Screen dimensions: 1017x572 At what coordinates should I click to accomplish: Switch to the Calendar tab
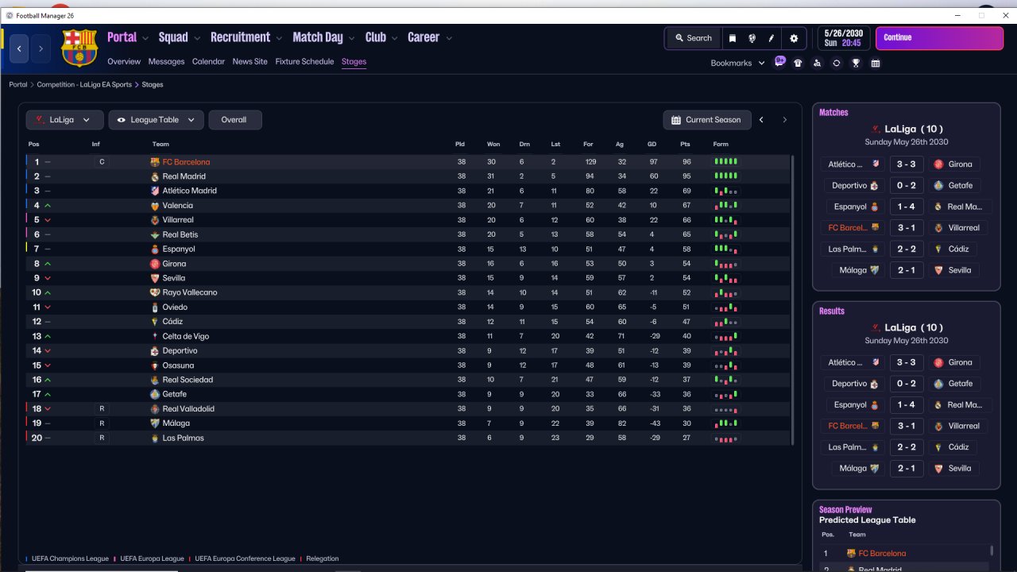(208, 61)
